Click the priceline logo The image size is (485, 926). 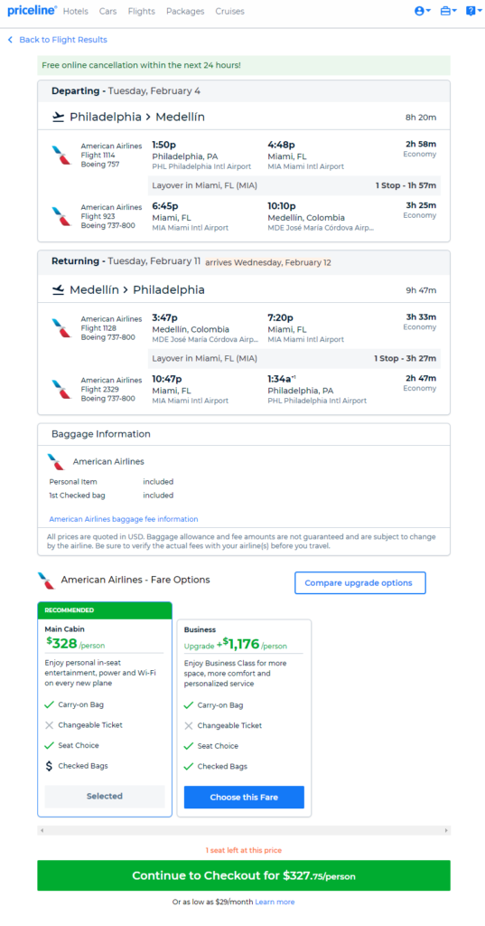[32, 11]
